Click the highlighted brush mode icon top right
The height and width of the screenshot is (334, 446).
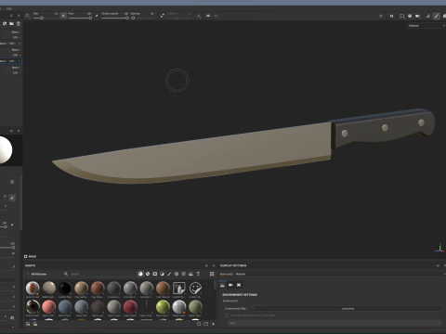[x=437, y=16]
